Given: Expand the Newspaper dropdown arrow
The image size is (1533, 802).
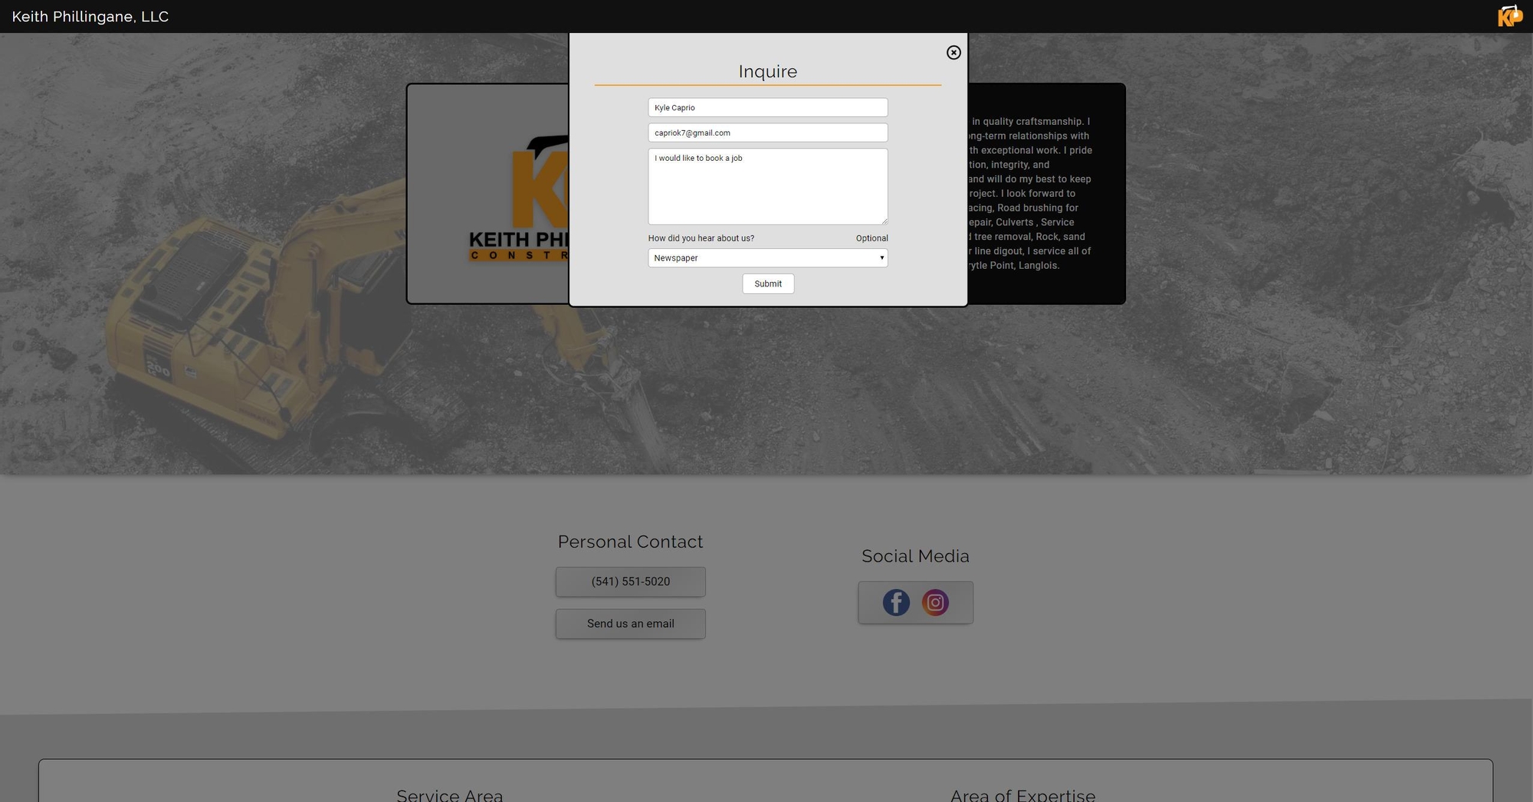Looking at the screenshot, I should click(881, 258).
